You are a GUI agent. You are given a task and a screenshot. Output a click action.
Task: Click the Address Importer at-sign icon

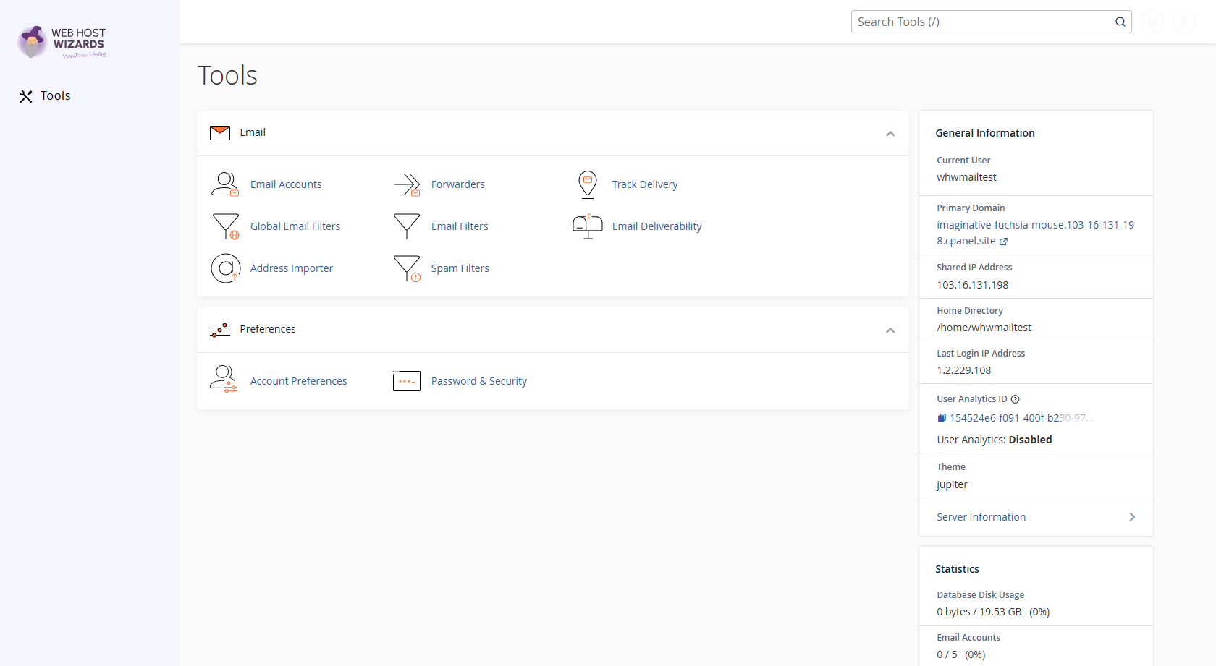point(226,268)
